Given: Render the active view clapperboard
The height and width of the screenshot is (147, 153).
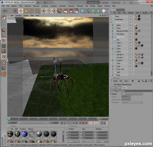Looking at the screenshot, I should pyautogui.click(x=66, y=11).
